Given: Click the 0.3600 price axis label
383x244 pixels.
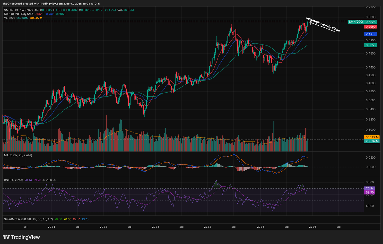Looking at the screenshot, I should [371, 100].
